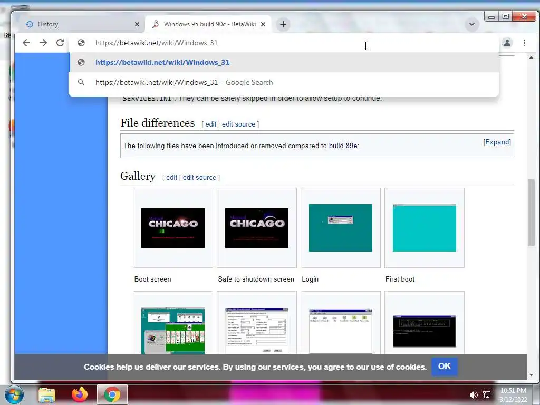The height and width of the screenshot is (405, 540).
Task: Go forward using the browser forward arrow
Action: [x=43, y=43]
